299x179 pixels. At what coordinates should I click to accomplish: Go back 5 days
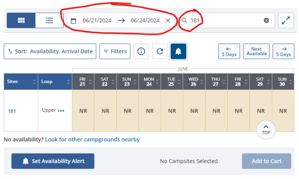229,51
